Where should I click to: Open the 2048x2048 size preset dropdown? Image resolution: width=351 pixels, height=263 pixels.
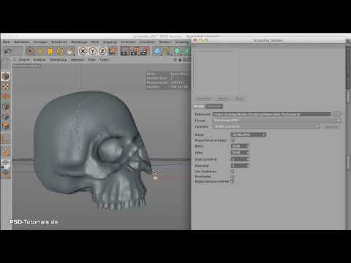(x=249, y=134)
